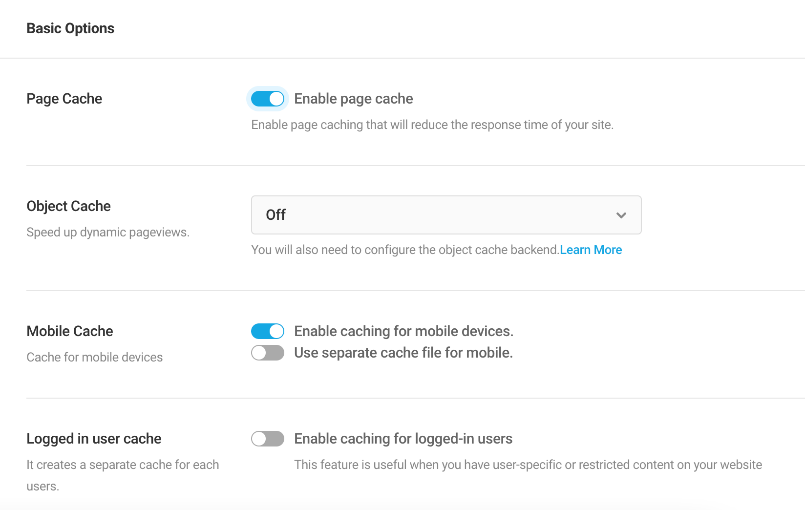Click the Basic Options heading
The height and width of the screenshot is (510, 805).
pos(70,28)
